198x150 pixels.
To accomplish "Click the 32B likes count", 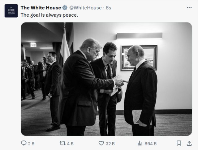I will 110,144.
